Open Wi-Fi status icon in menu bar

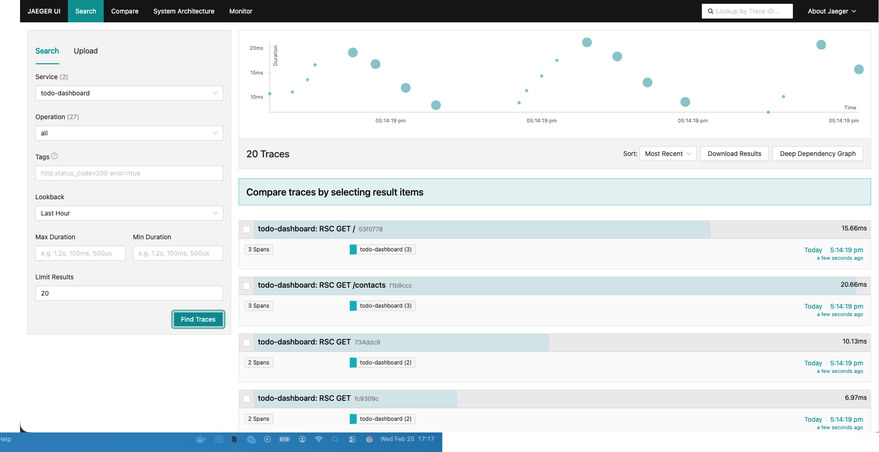319,439
